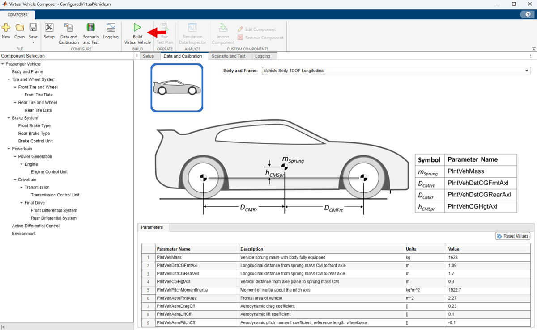Click the value cell 2.27
This screenshot has width=537, height=330.
click(490, 298)
